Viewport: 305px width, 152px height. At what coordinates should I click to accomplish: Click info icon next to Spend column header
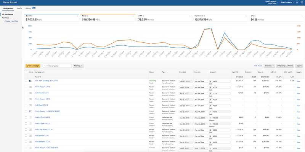(x=238, y=72)
